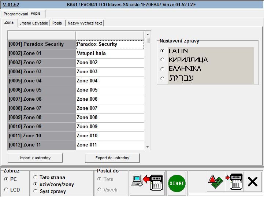Select the LATIN message setting
This screenshot has height=197, width=264.
pyautogui.click(x=162, y=51)
